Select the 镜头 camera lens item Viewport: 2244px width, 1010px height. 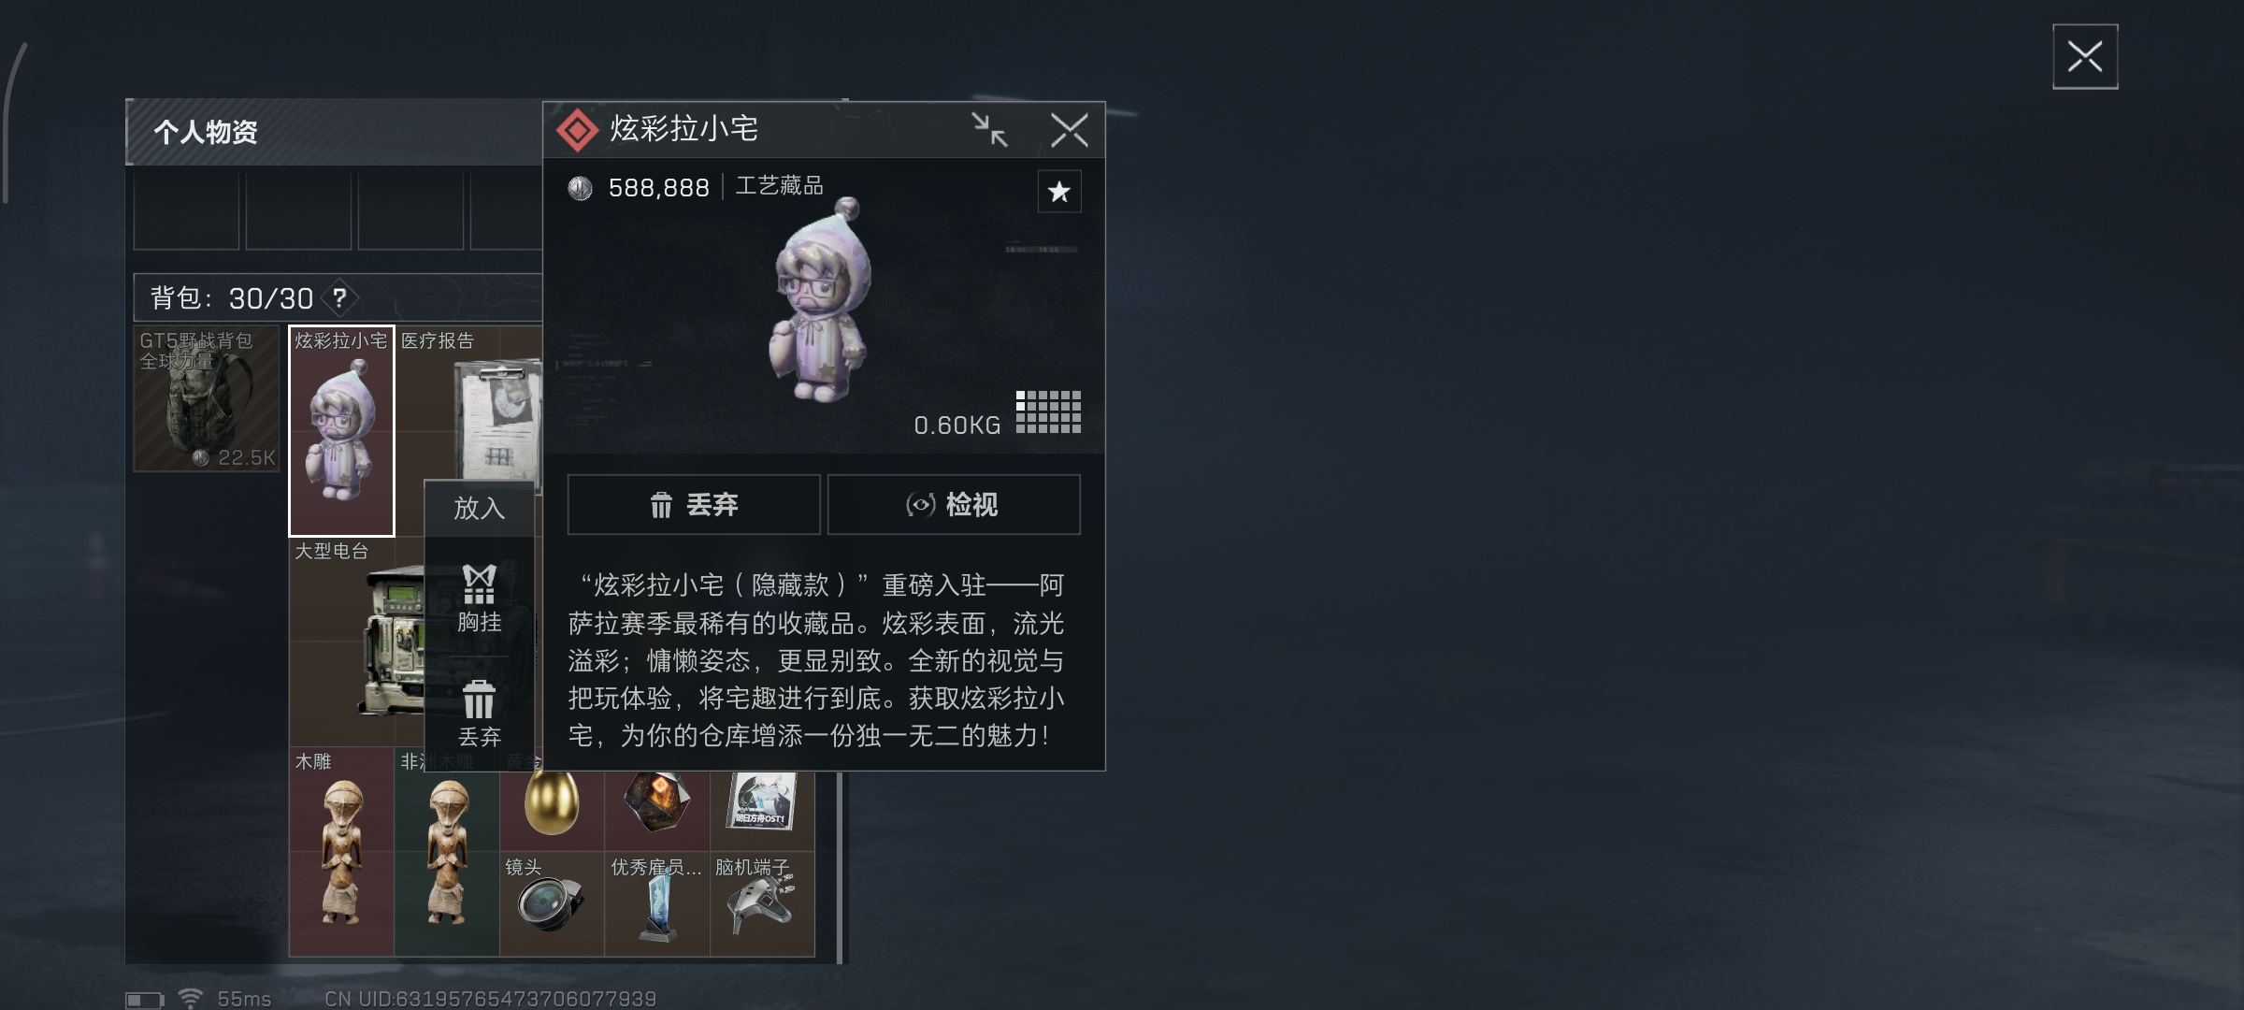click(x=552, y=903)
